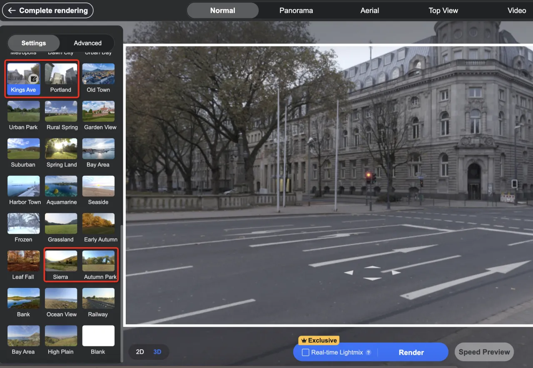Switch viewport to 3D mode
This screenshot has width=533, height=368.
click(157, 352)
